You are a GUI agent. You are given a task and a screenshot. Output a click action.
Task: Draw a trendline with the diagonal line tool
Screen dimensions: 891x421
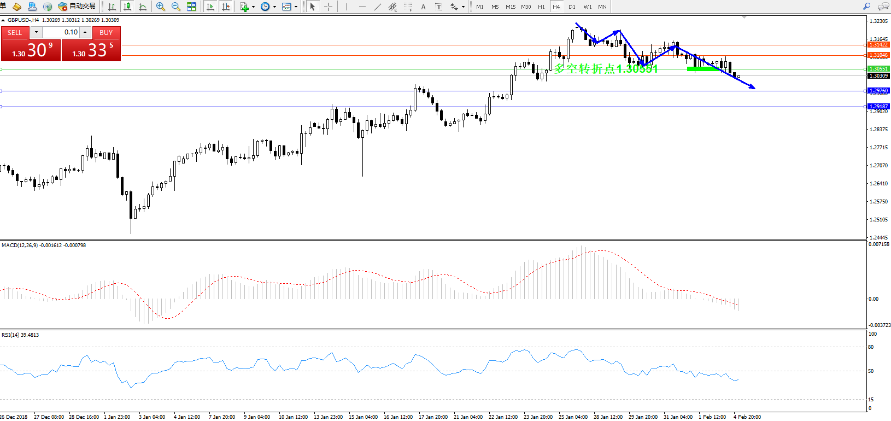tap(378, 7)
